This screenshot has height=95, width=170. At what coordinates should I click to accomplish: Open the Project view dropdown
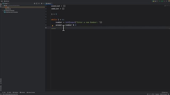6,3
